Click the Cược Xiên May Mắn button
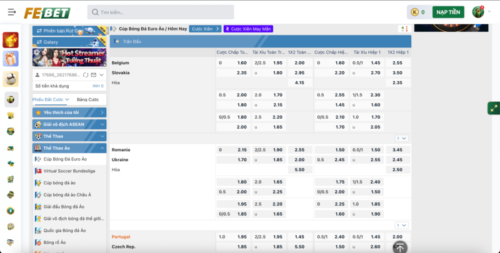This screenshot has width=500, height=253. [x=248, y=29]
